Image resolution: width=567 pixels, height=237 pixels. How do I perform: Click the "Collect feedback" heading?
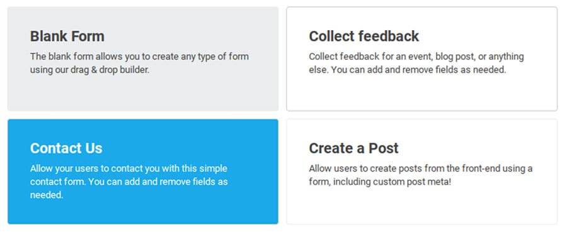[x=364, y=36]
